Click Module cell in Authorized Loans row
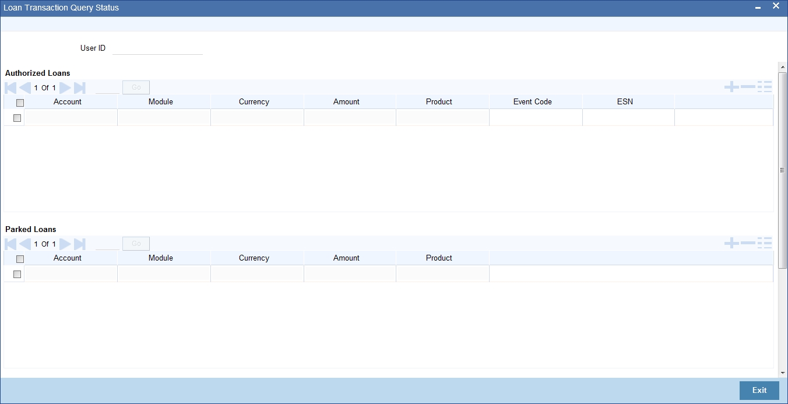This screenshot has height=404, width=788. 164,117
